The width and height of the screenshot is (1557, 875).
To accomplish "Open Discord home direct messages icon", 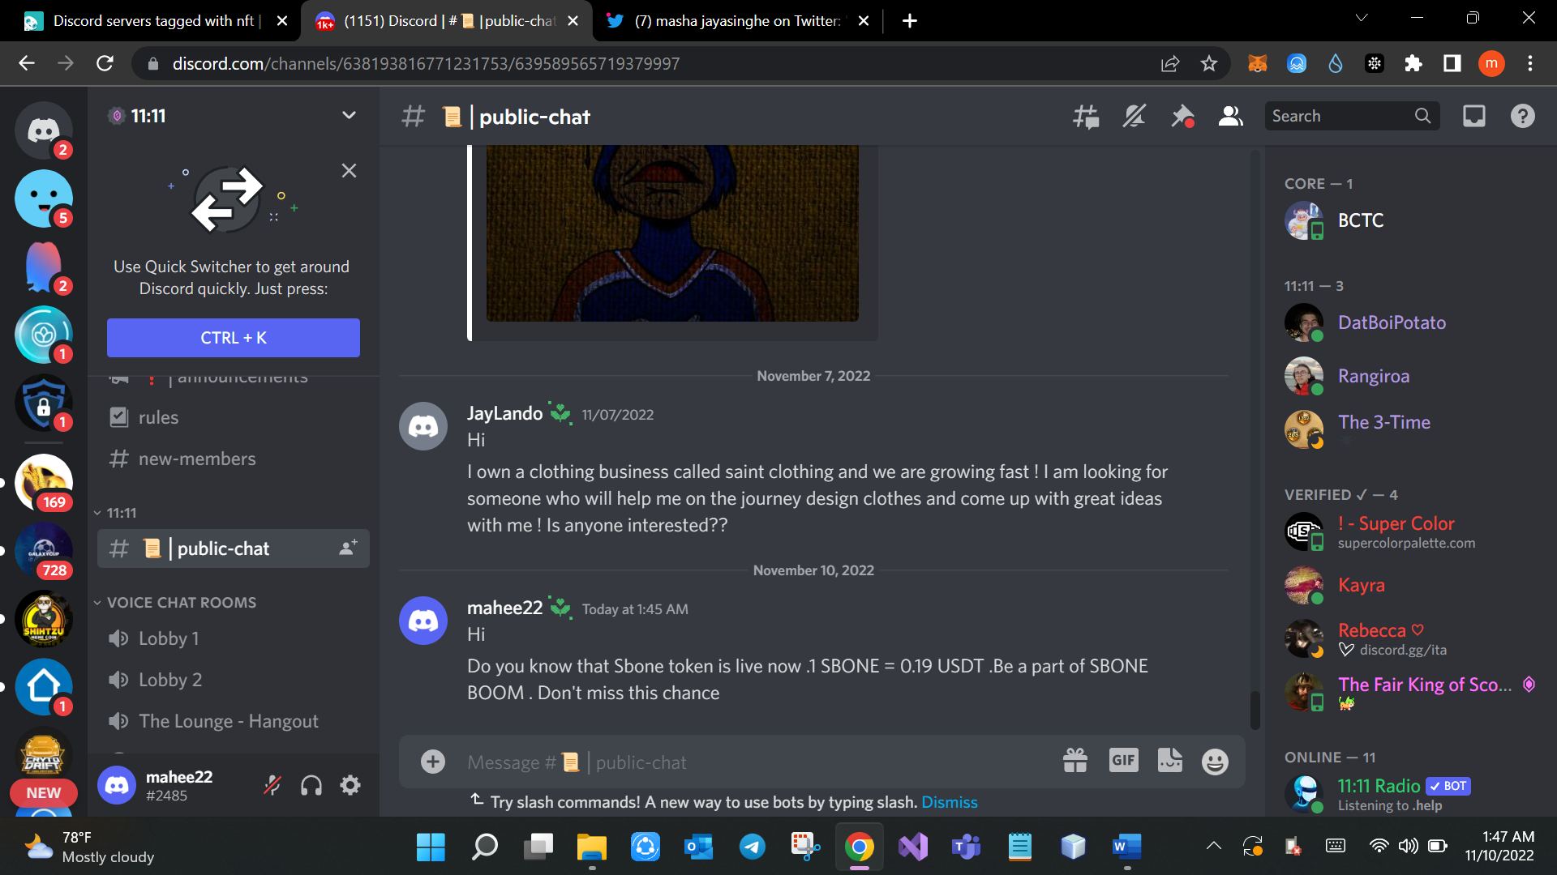I will [44, 130].
